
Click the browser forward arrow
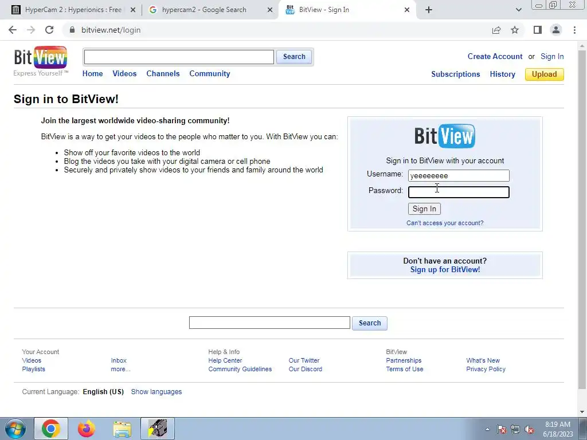[x=31, y=30]
